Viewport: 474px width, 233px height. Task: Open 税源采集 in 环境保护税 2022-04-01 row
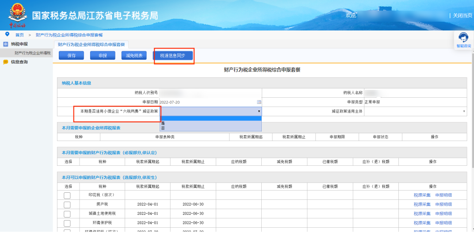click(422, 223)
